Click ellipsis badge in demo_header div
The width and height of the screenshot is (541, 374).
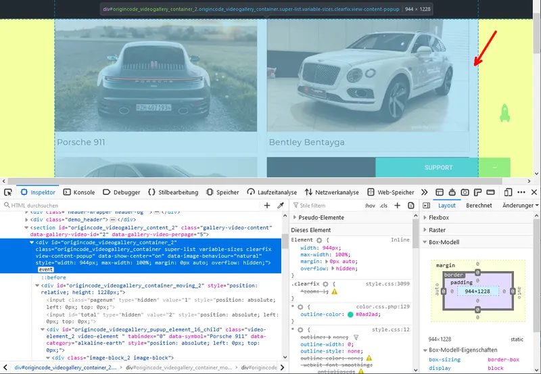(x=113, y=219)
